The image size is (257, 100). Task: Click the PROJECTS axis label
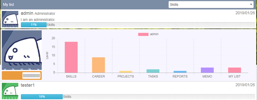pyautogui.click(x=126, y=76)
